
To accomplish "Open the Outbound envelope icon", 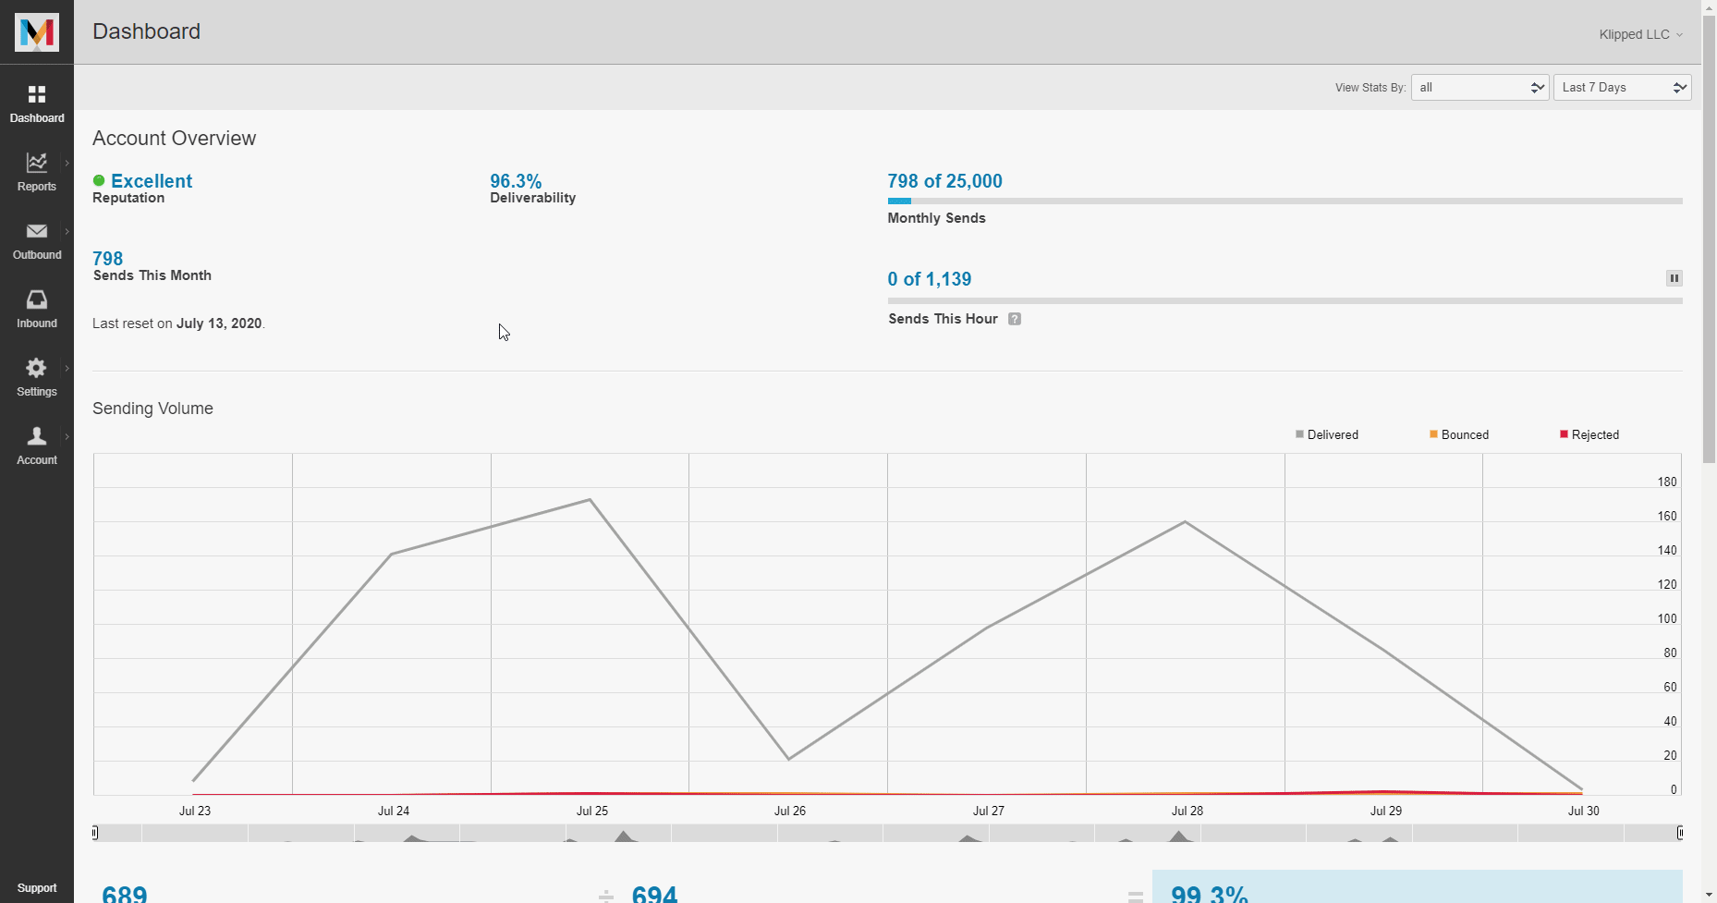I will [37, 239].
